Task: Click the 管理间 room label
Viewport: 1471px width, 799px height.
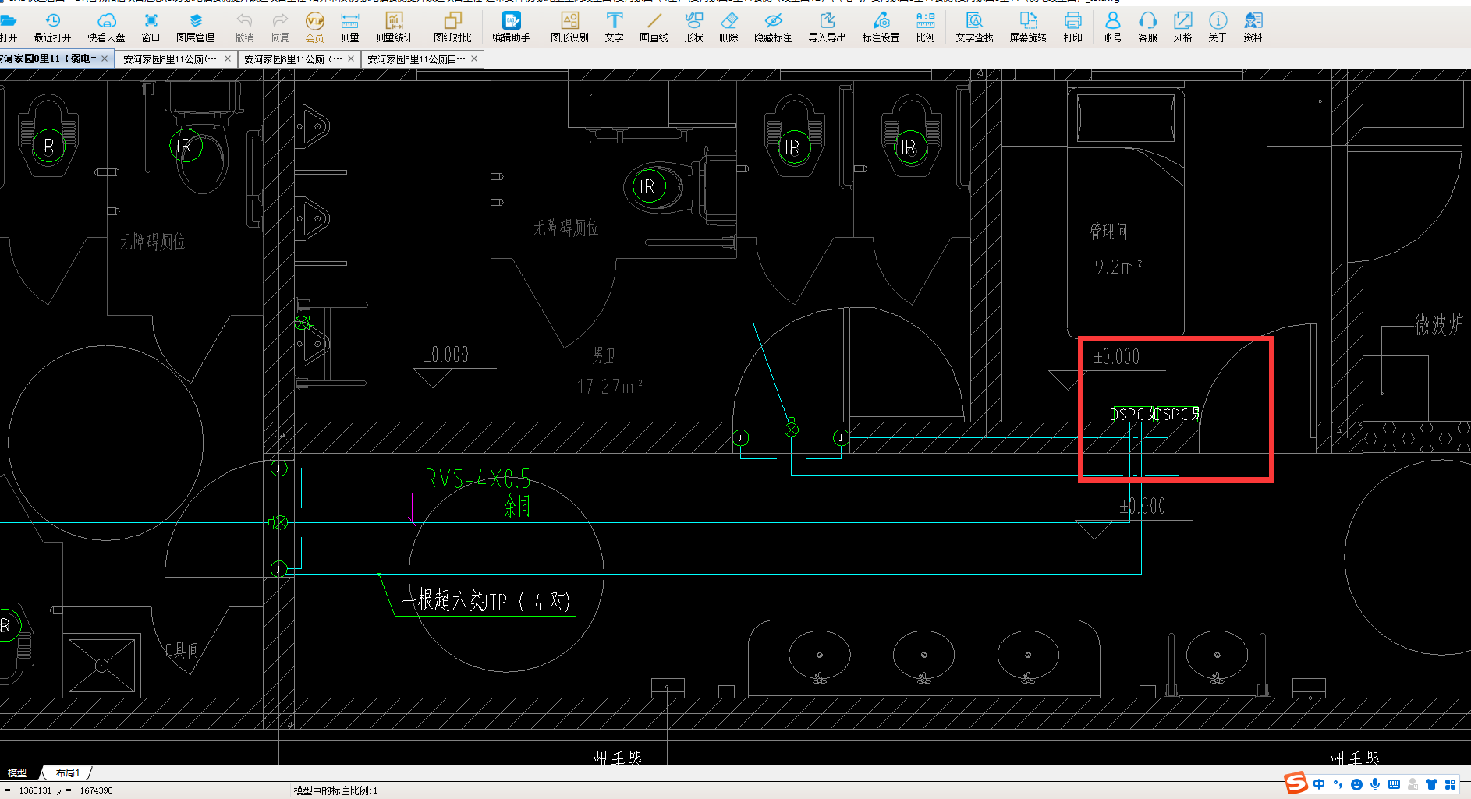Action: [x=1108, y=231]
